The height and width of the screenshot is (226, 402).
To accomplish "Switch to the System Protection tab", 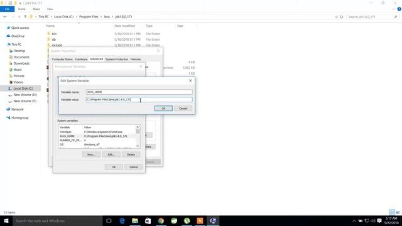I will coord(117,59).
